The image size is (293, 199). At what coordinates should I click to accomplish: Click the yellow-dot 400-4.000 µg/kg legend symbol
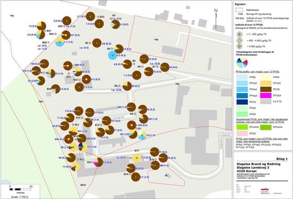point(240,41)
